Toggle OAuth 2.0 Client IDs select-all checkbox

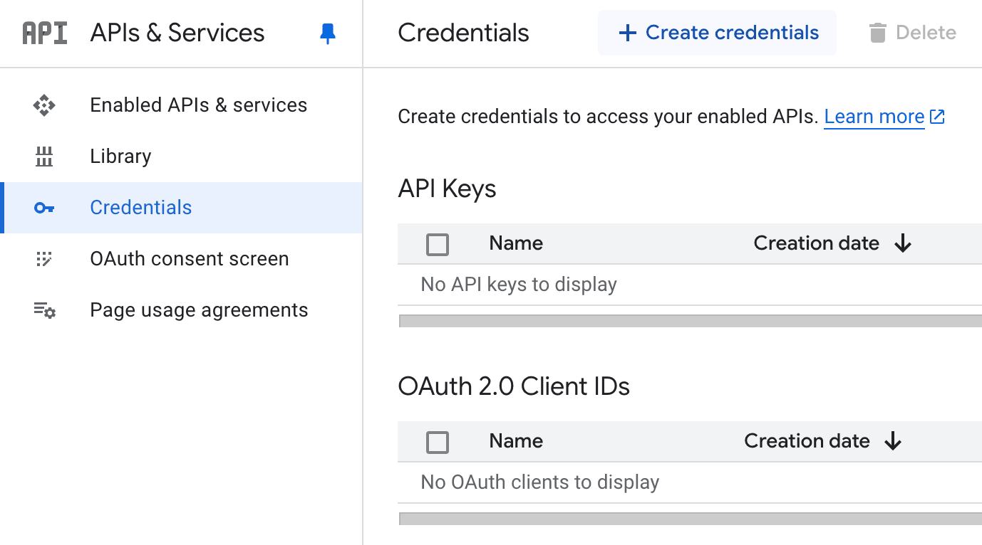point(438,442)
